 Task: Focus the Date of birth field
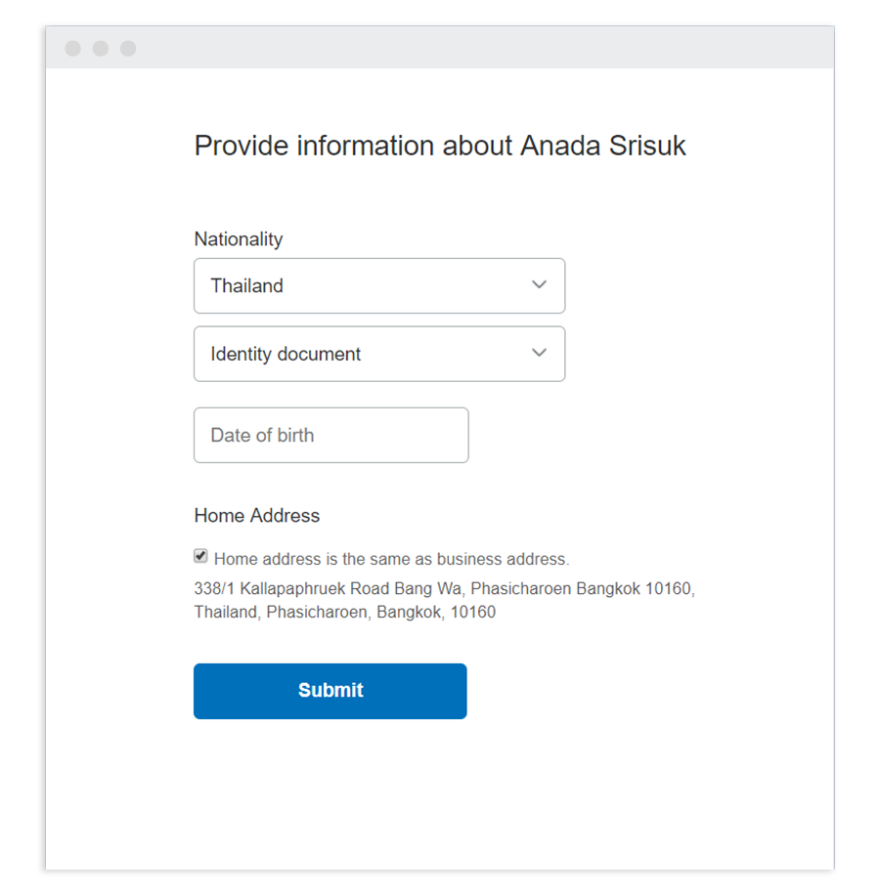coord(330,436)
